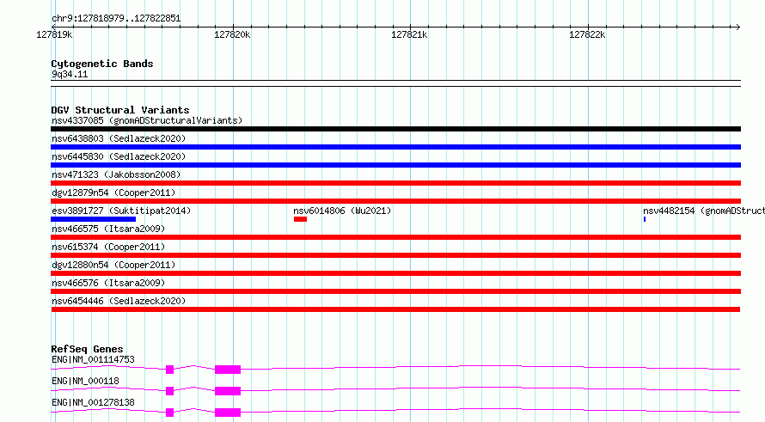Open variant label nsv466576 (Itsara2009)
Viewport: 765px width, 422px height.
[108, 283]
